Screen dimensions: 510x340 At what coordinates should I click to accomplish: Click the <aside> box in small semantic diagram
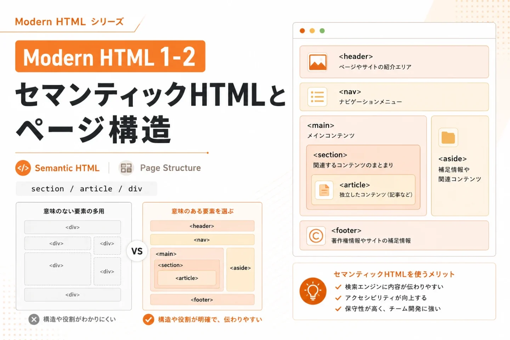(240, 270)
